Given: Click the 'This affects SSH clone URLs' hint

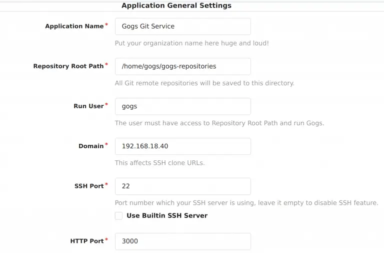Looking at the screenshot, I should pyautogui.click(x=159, y=163).
